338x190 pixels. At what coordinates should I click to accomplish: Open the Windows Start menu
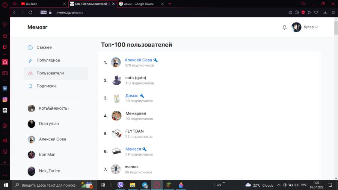click(6, 185)
